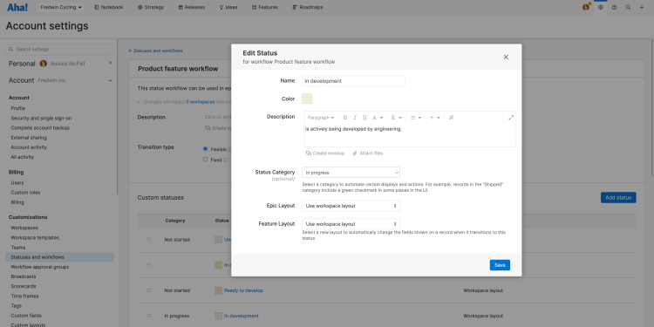This screenshot has height=327, width=654.
Task: Focus the Search settings box
Action: pos(59,49)
